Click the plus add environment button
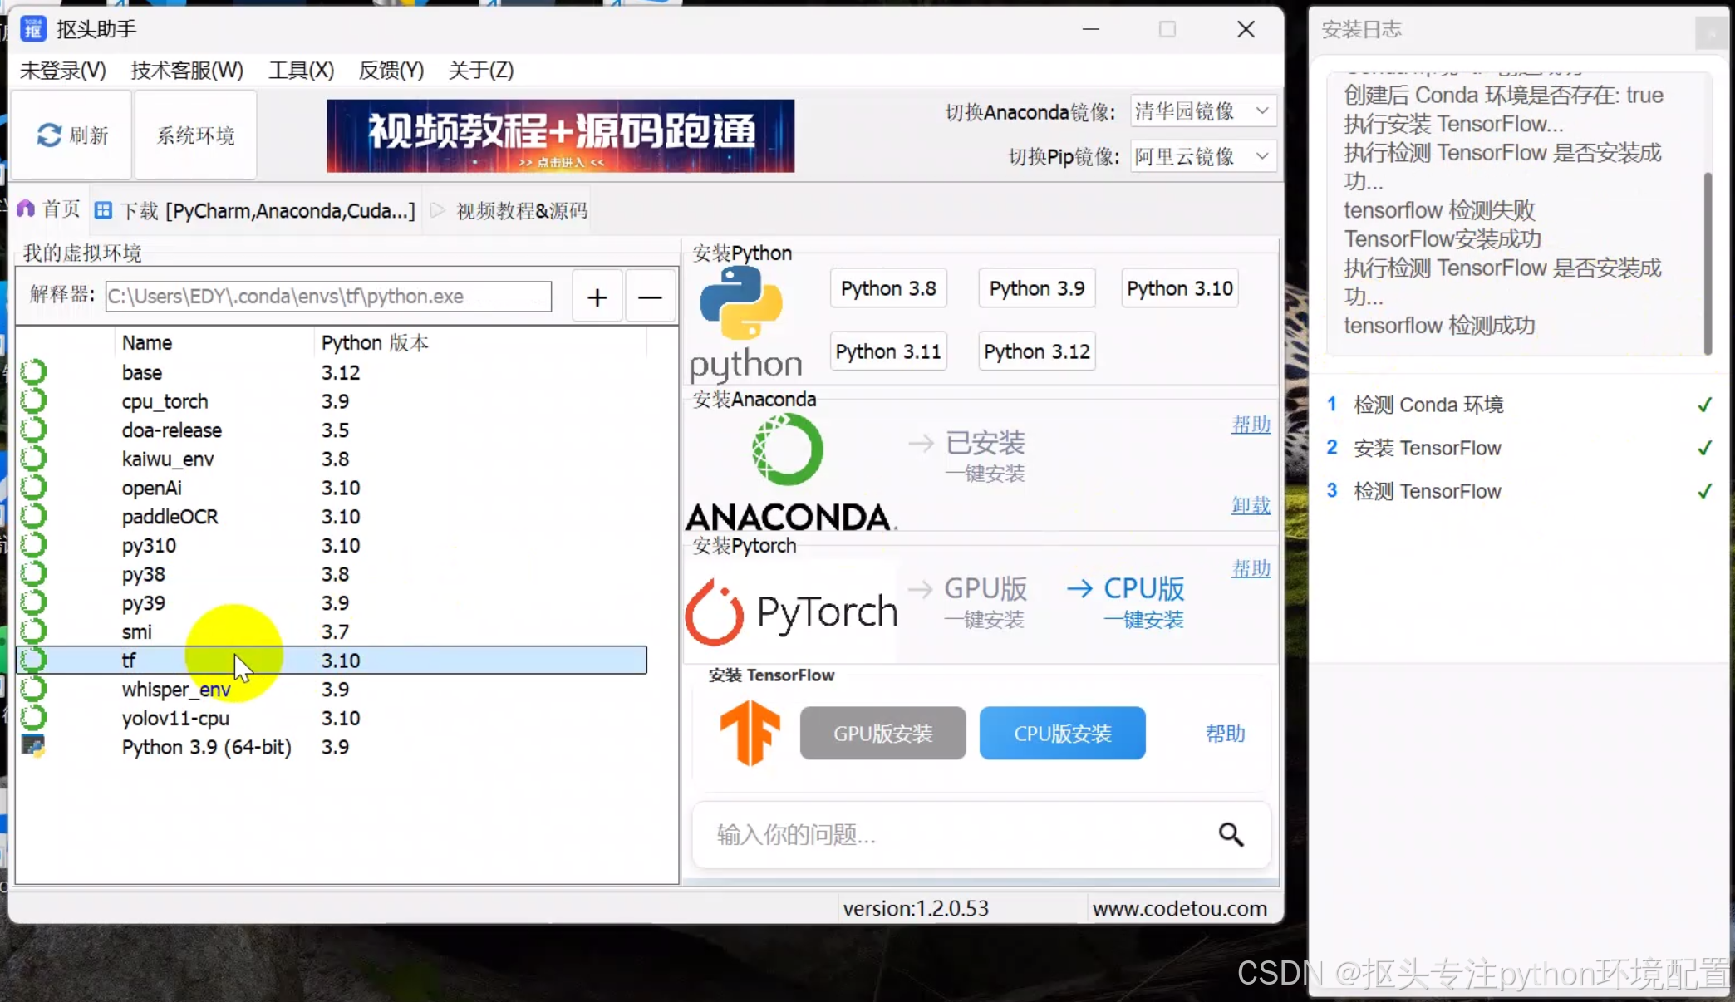This screenshot has height=1002, width=1735. 597,297
